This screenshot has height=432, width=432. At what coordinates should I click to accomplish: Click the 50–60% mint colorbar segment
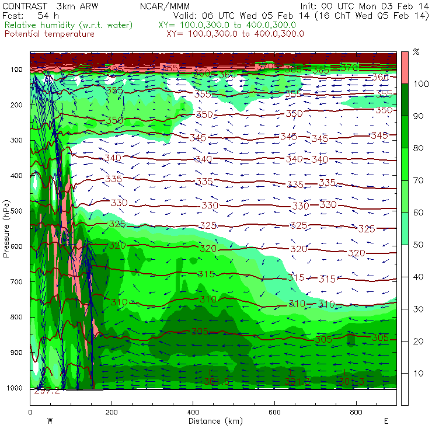tap(405, 229)
